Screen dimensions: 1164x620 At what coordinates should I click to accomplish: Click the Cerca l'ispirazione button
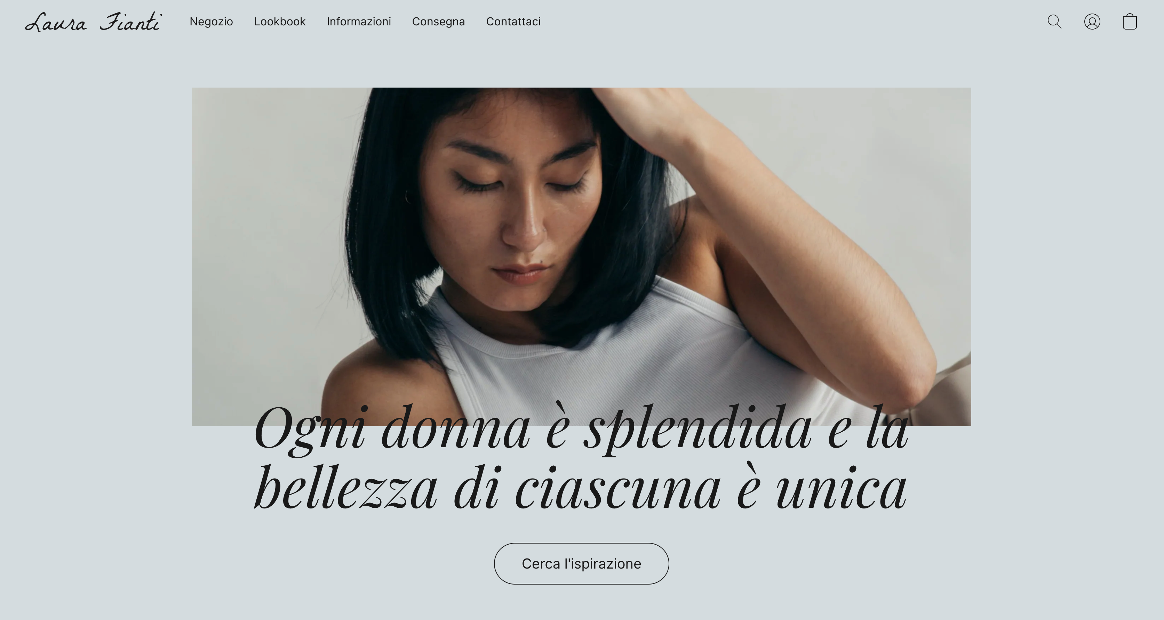coord(581,564)
